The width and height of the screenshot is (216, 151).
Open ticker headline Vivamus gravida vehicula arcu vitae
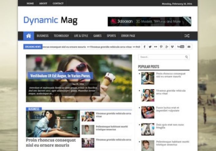[111, 47]
